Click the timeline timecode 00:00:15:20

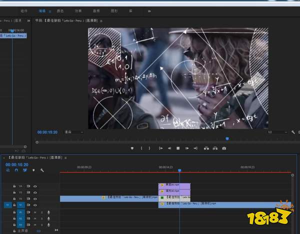[16, 164]
